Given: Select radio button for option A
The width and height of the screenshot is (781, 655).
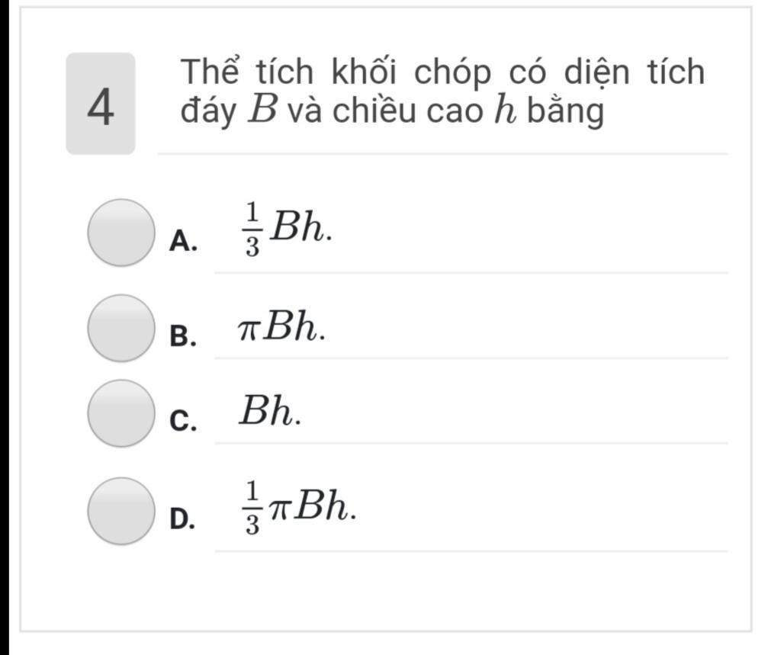Looking at the screenshot, I should 121,233.
